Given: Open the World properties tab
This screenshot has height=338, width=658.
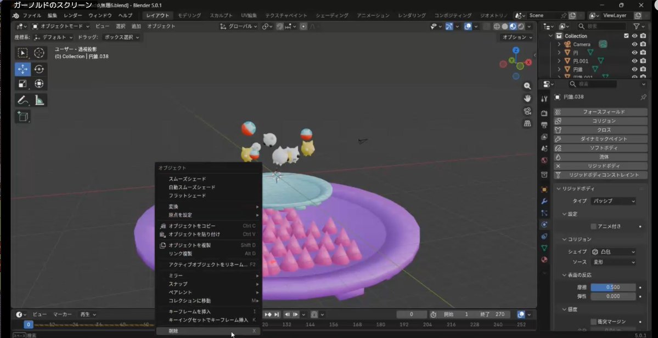Looking at the screenshot, I should click(544, 160).
